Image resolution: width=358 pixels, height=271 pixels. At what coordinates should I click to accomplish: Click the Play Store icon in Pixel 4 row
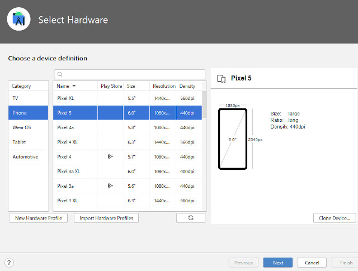[110, 156]
